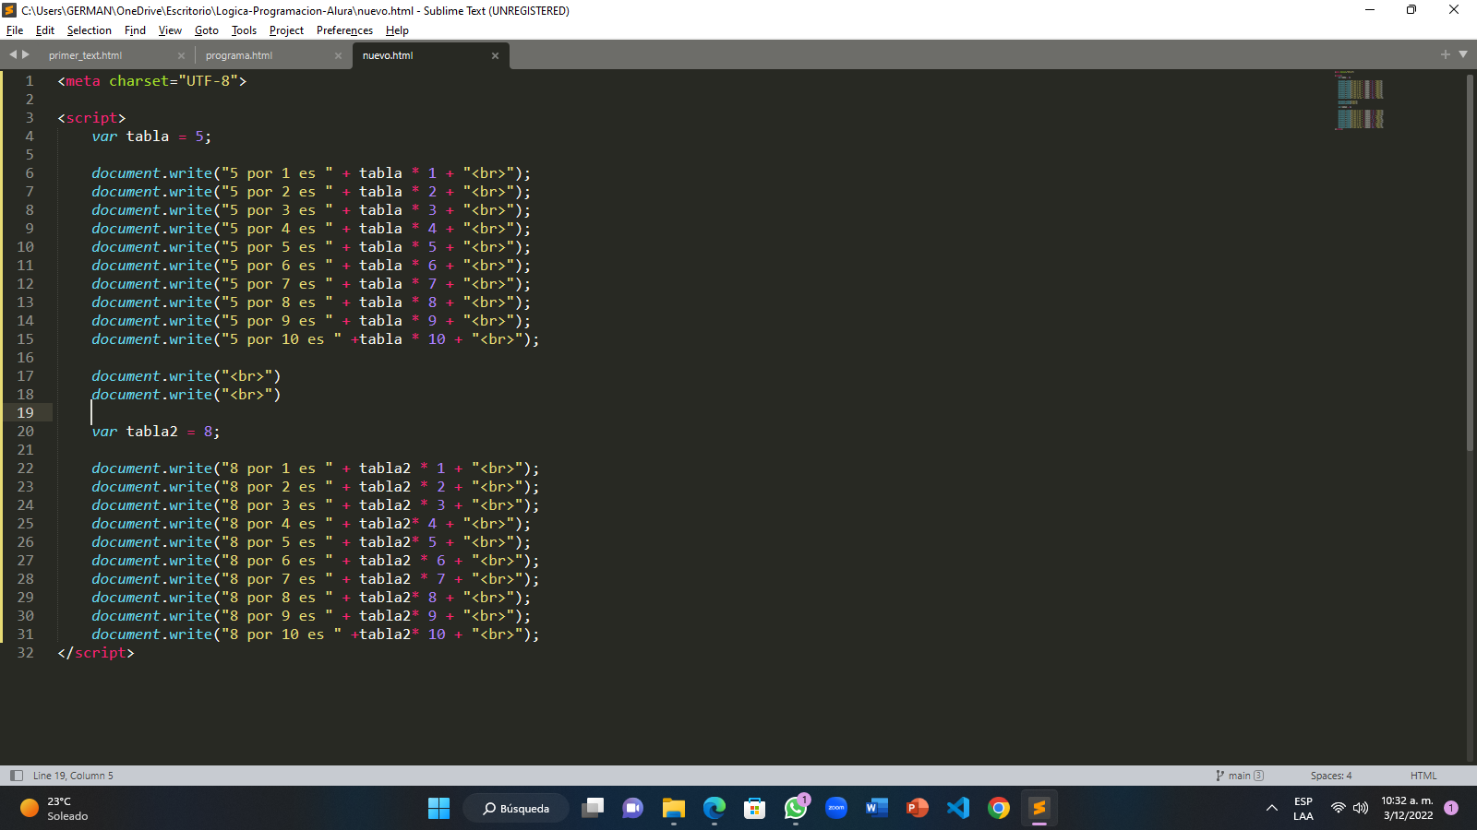The image size is (1477, 830).
Task: Open the File menu
Action: (15, 30)
